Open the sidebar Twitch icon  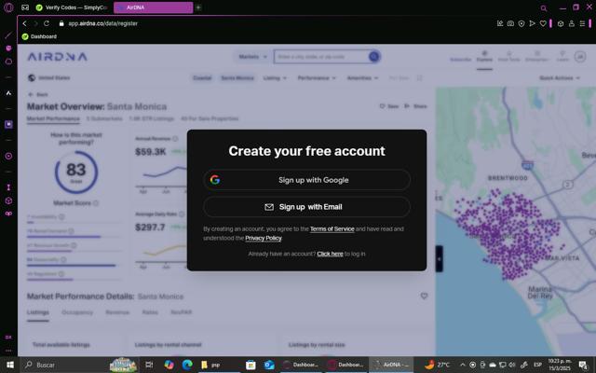pos(8,124)
